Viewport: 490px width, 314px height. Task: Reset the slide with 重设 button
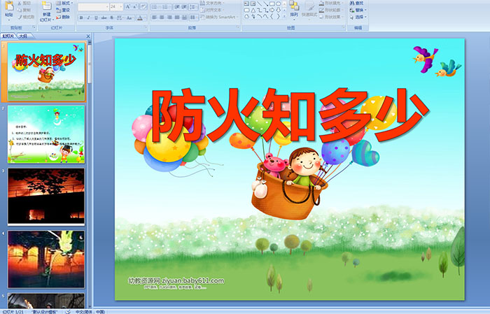pos(63,10)
